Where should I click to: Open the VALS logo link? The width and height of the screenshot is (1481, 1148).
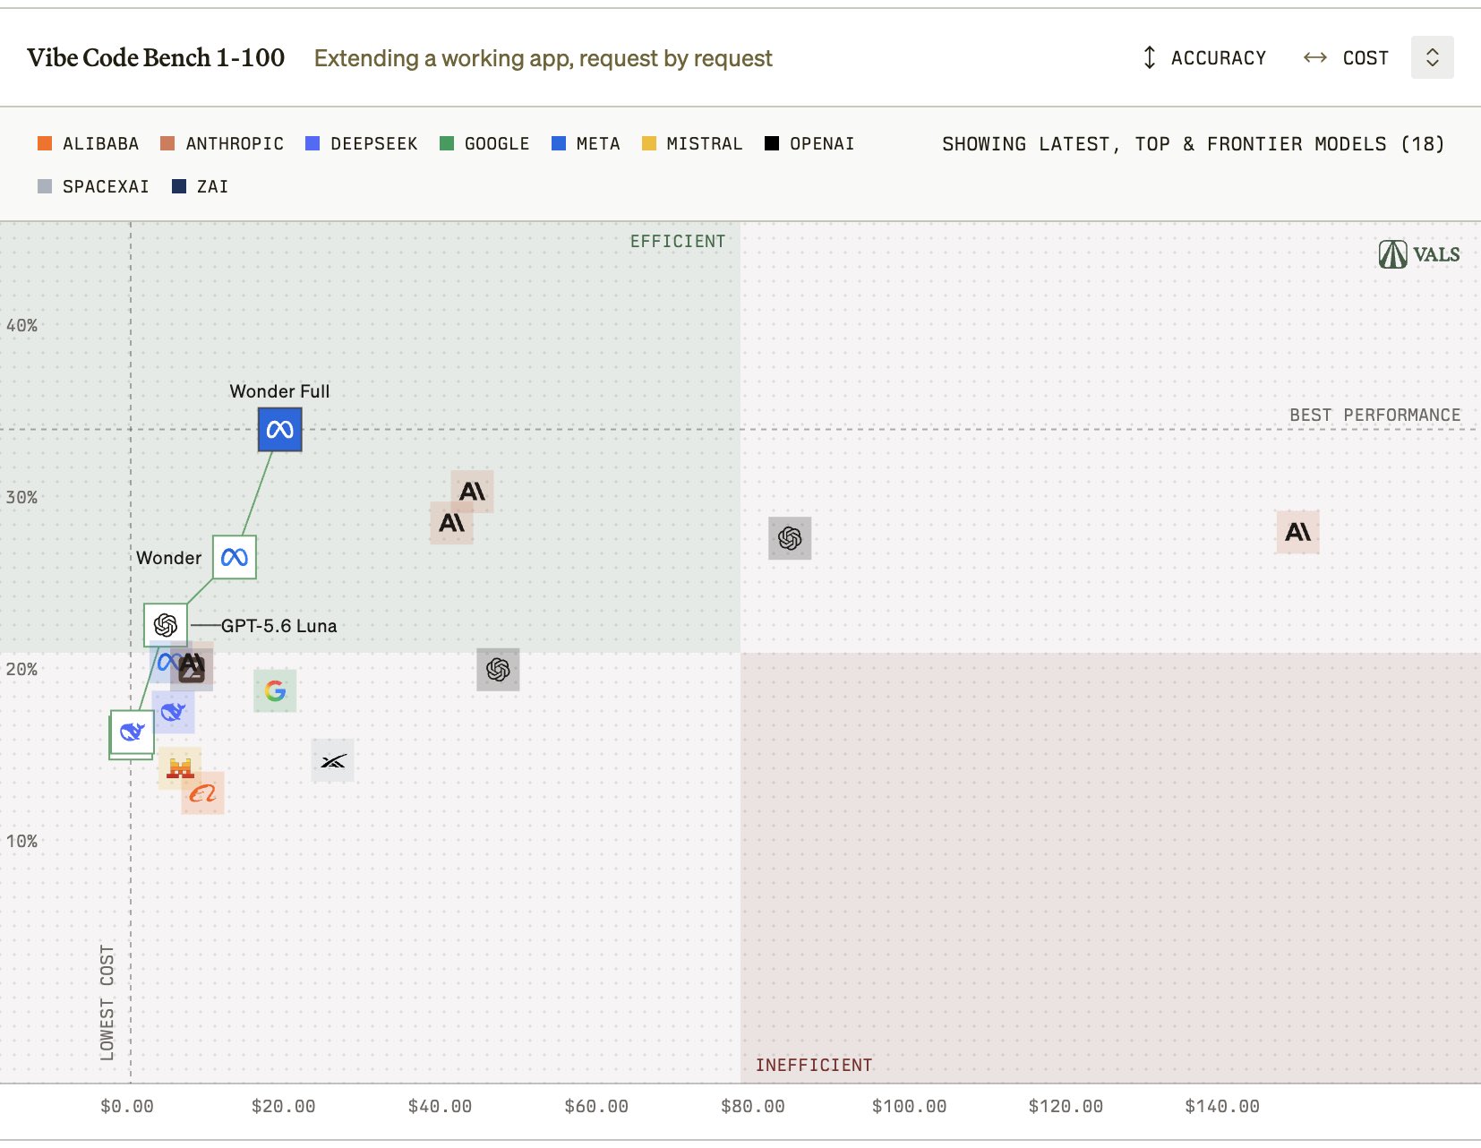1419,254
